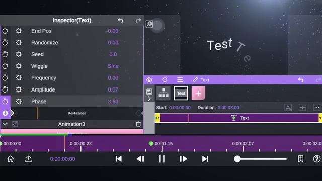322x181 pixels.
Task: Open the help question mark
Action: pyautogui.click(x=317, y=159)
